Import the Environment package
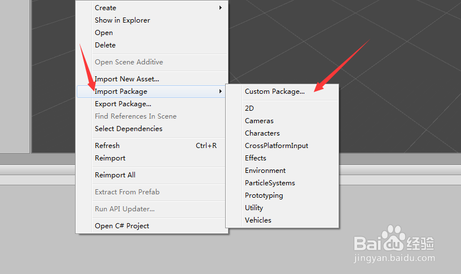 click(x=282, y=171)
